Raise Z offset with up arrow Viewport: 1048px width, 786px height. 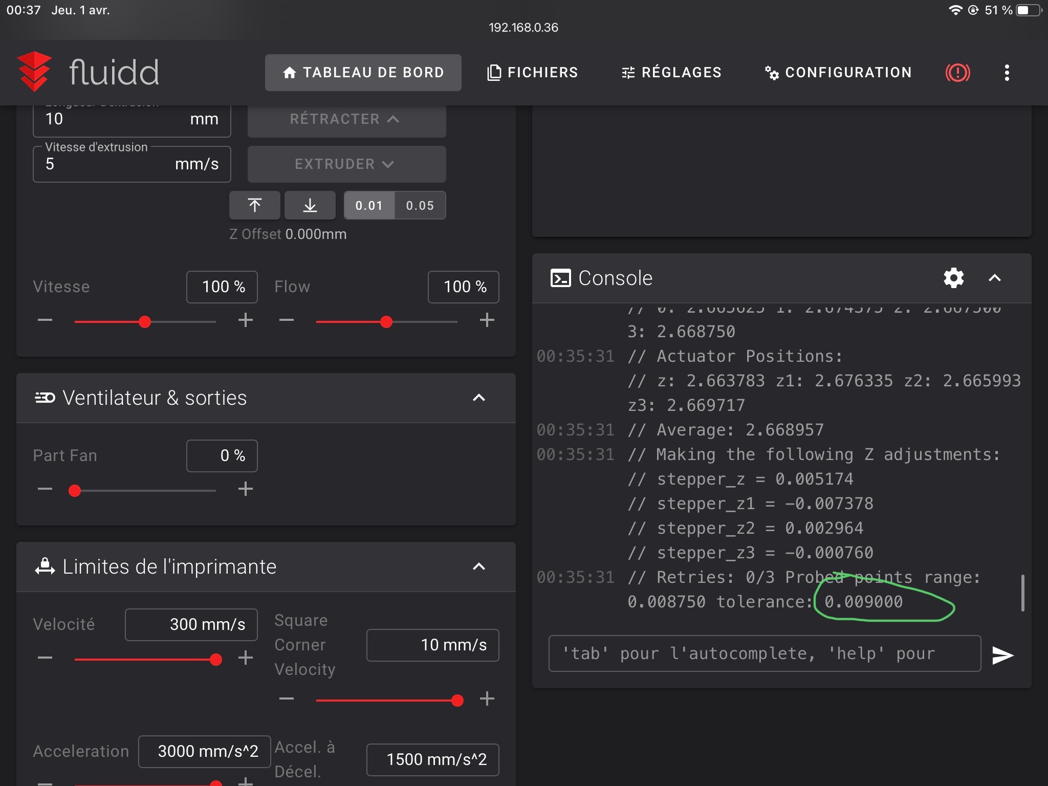(x=255, y=205)
